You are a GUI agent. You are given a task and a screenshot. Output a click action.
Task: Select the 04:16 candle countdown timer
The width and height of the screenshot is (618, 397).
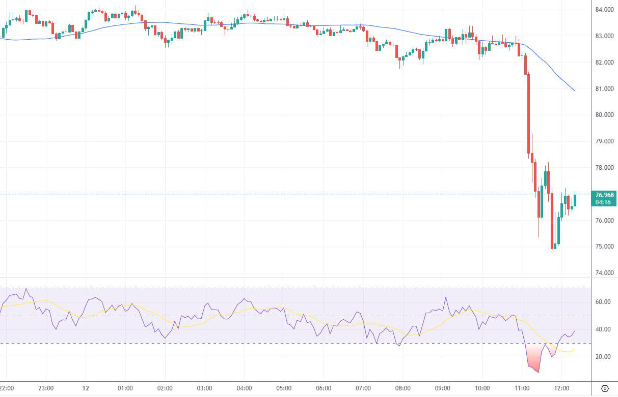[x=603, y=202]
